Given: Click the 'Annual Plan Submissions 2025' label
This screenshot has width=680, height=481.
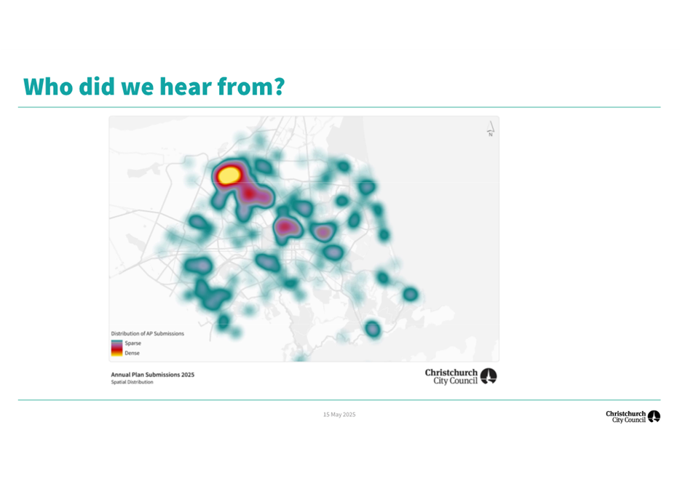Looking at the screenshot, I should [154, 373].
